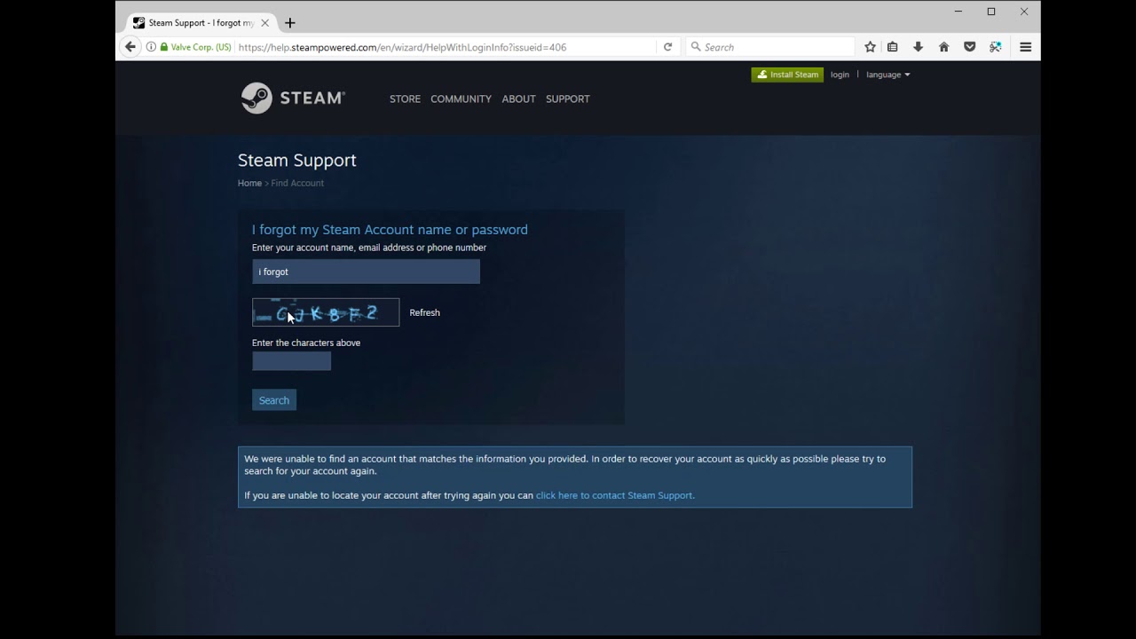Open a new tab with plus icon
Screen dimensions: 1136x639
(289, 23)
